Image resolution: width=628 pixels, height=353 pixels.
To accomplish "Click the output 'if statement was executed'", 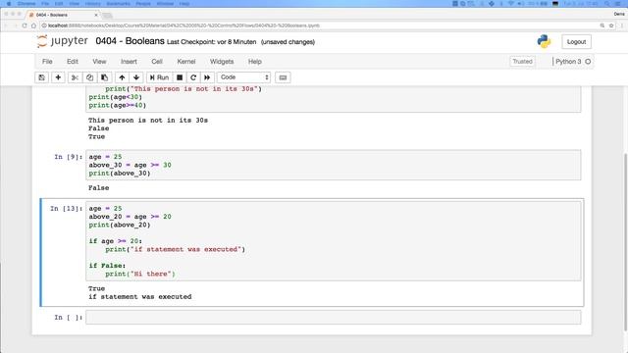I will point(140,297).
